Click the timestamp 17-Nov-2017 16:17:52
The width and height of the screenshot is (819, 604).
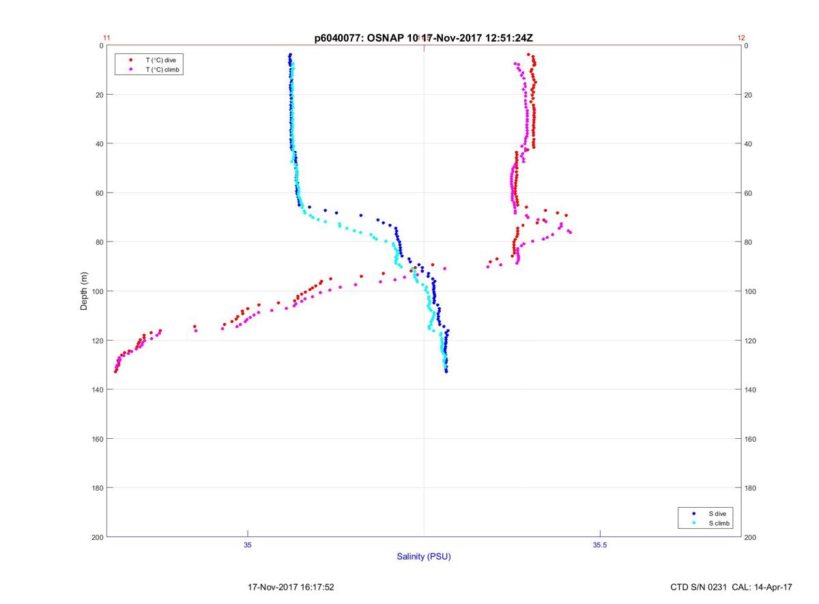tap(291, 587)
